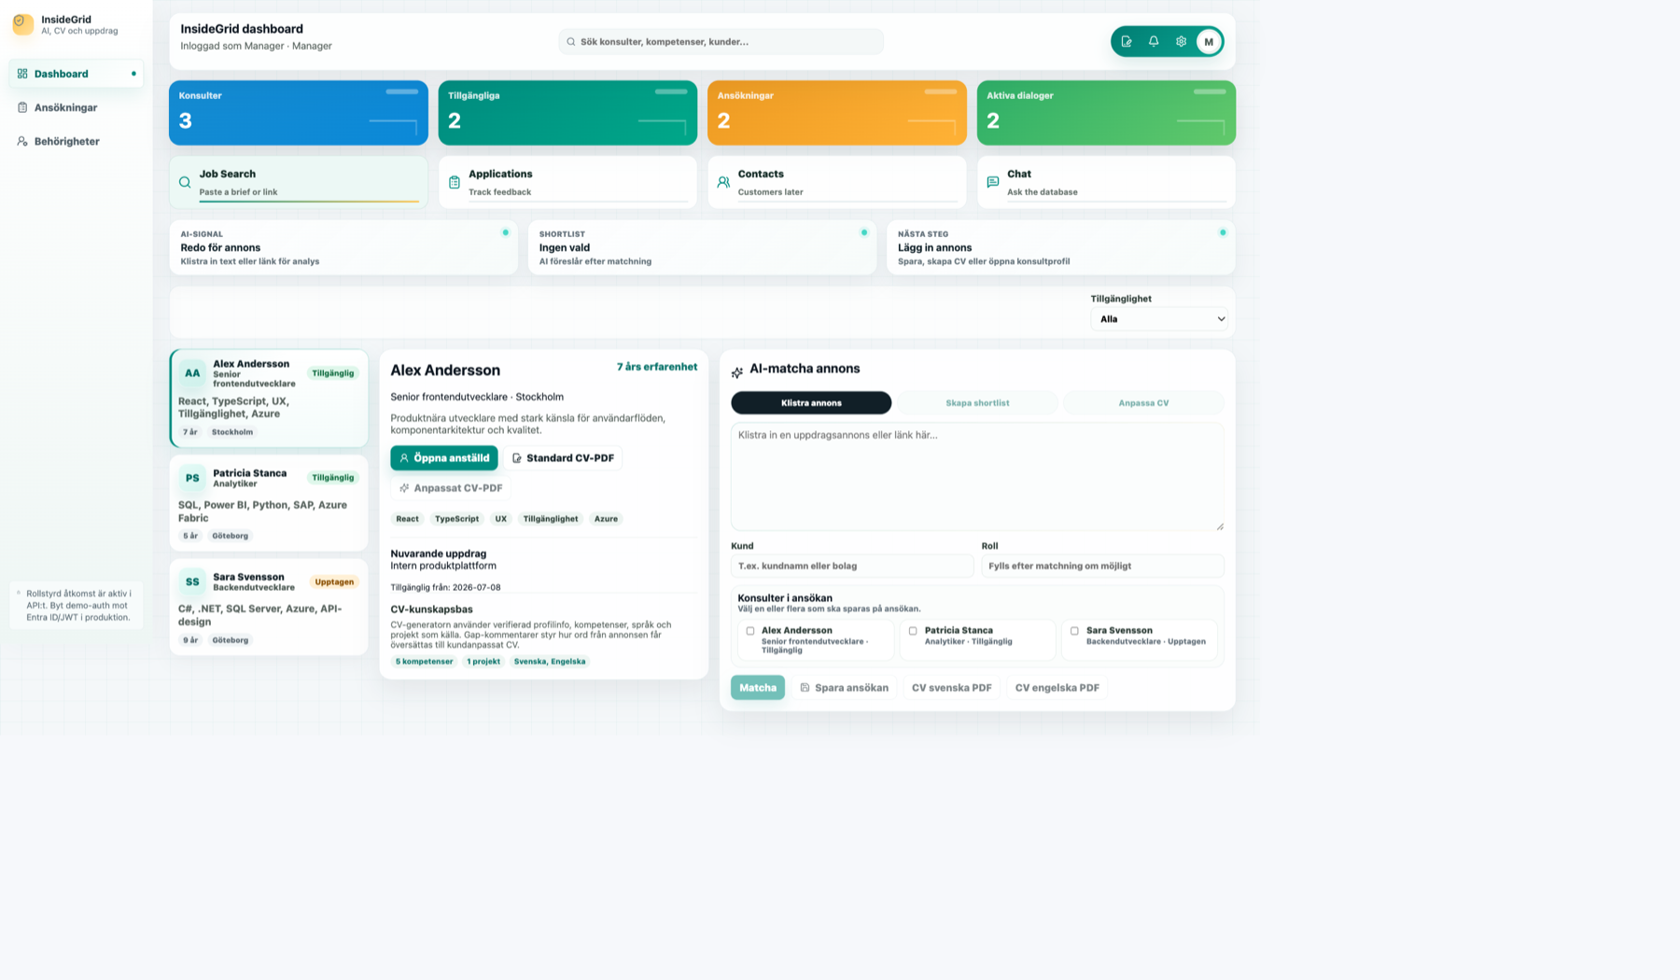Click the green Aktiva dialoger stat card
The width and height of the screenshot is (1680, 980).
[x=1106, y=113]
